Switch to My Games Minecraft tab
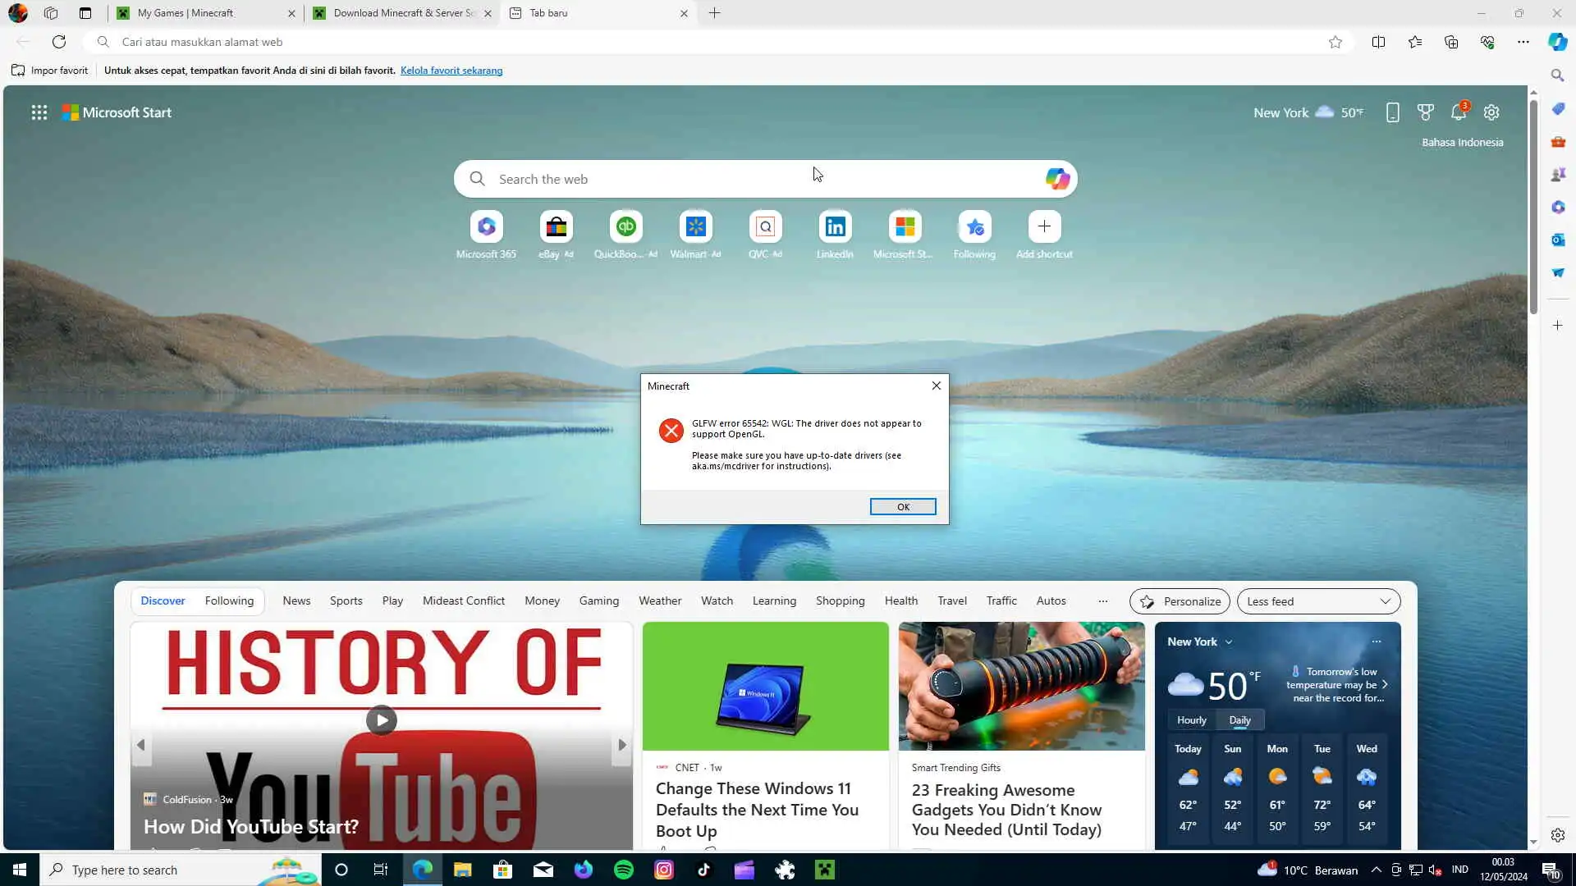 (x=186, y=13)
